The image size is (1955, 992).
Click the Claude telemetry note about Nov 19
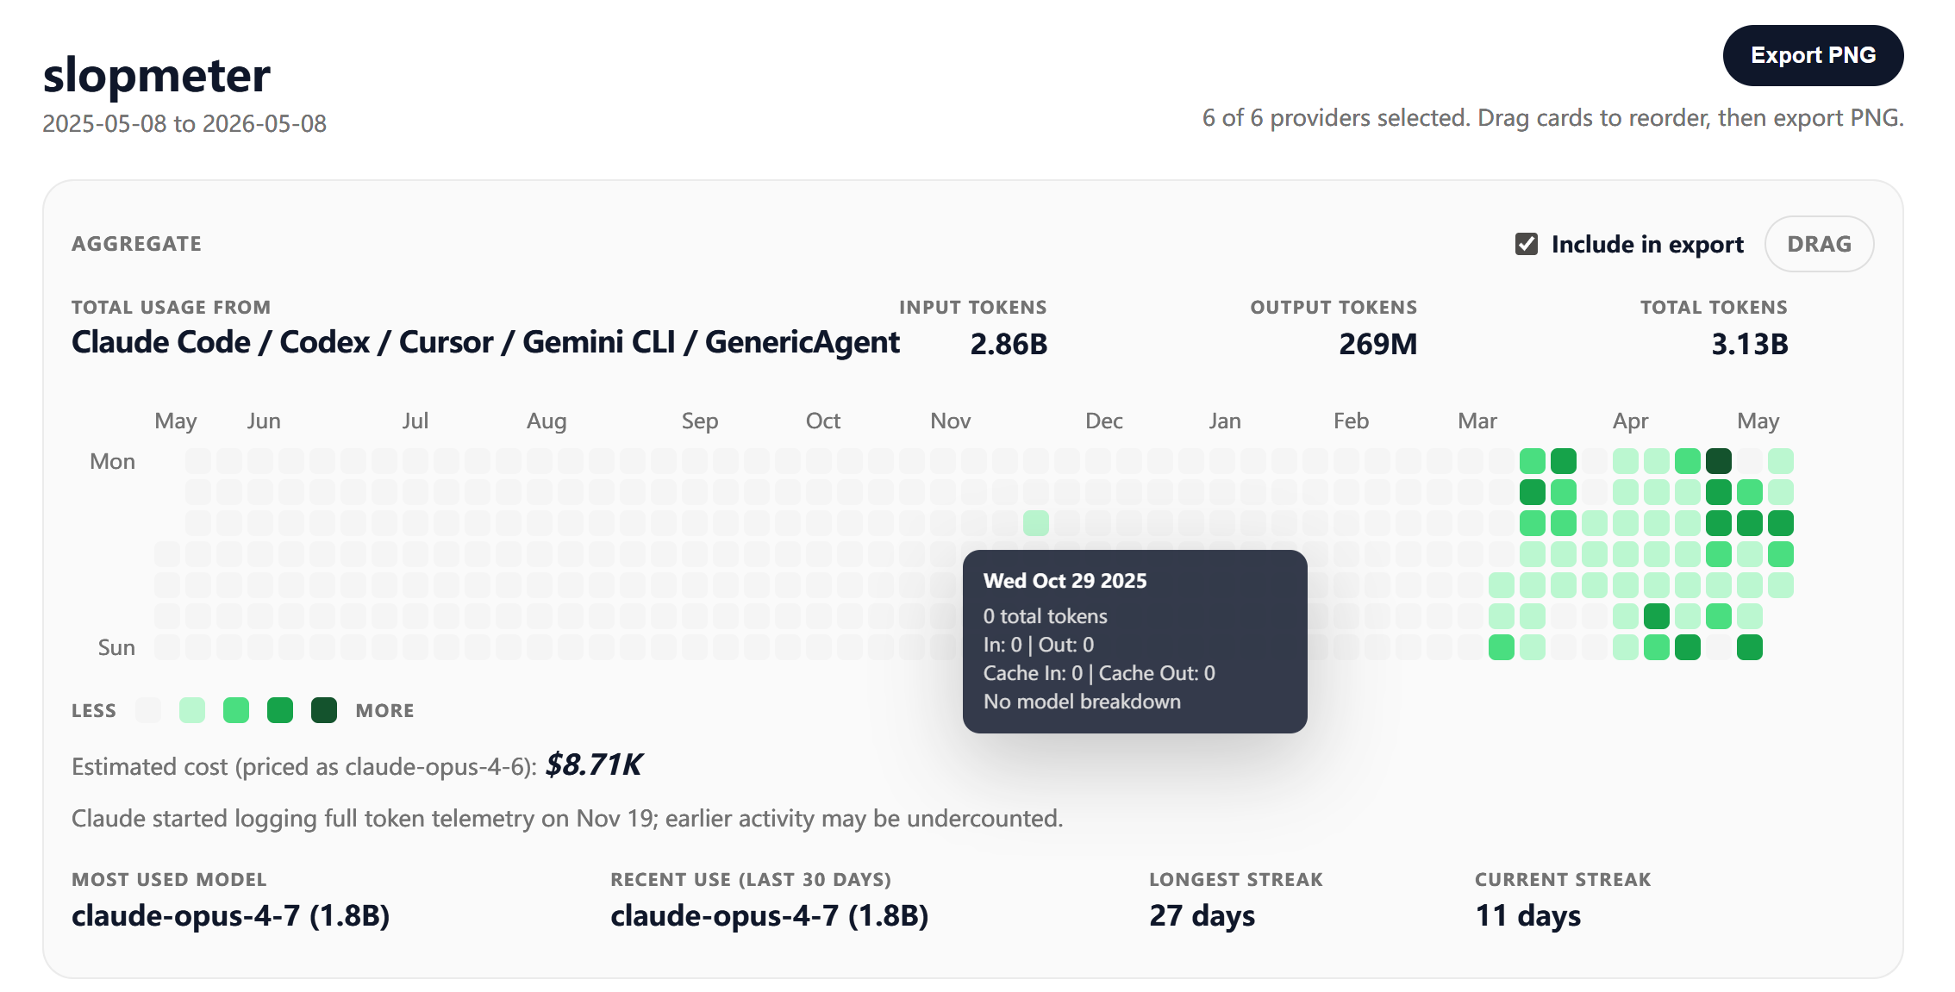[x=567, y=818]
